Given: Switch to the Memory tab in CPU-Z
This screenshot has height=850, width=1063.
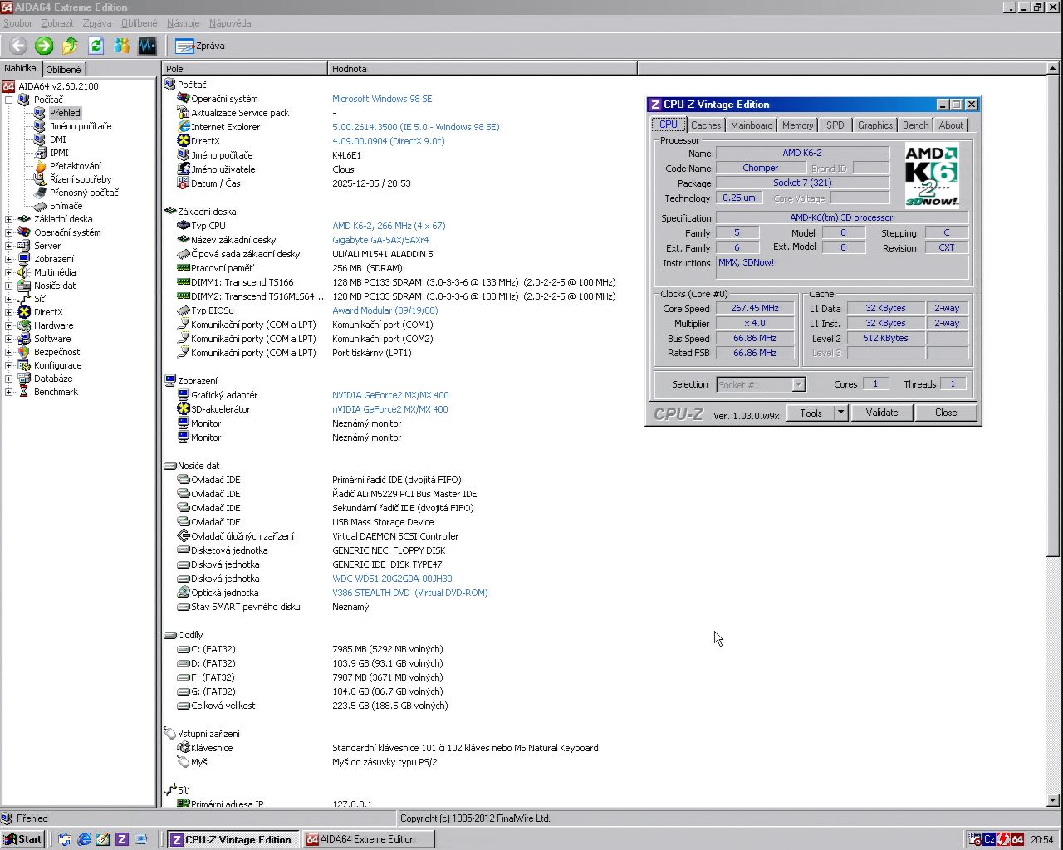Looking at the screenshot, I should click(798, 125).
